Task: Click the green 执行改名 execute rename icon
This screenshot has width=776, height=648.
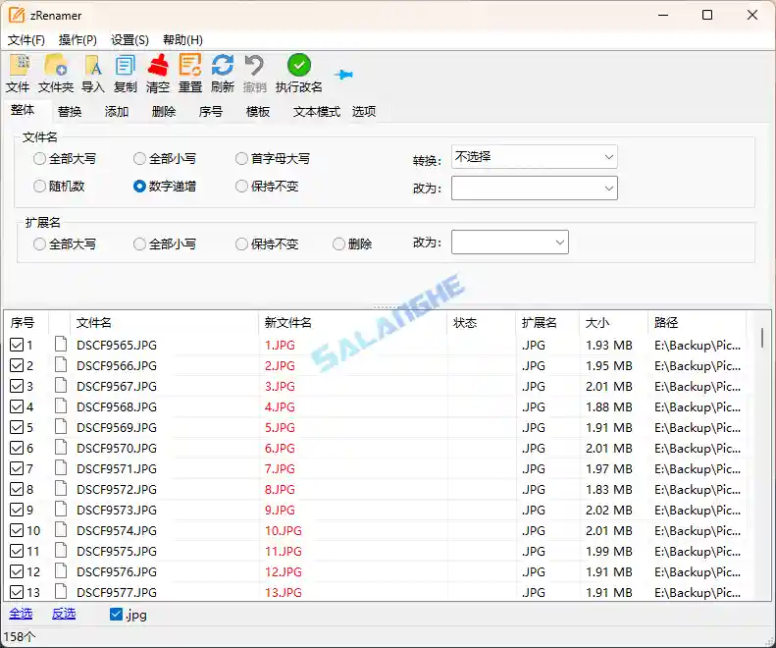Action: click(x=299, y=66)
